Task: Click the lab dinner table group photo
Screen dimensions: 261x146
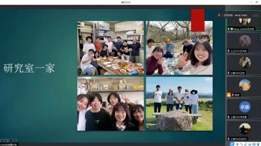Action: pyautogui.click(x=110, y=48)
